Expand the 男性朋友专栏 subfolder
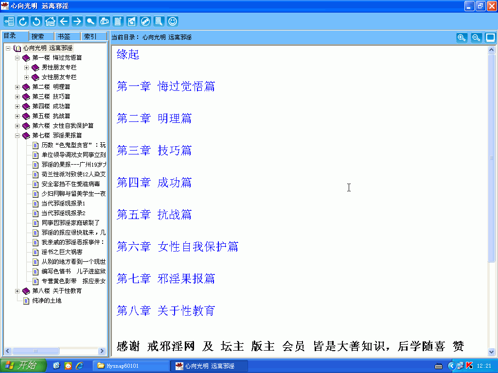Image resolution: width=498 pixels, height=373 pixels. tap(27, 68)
